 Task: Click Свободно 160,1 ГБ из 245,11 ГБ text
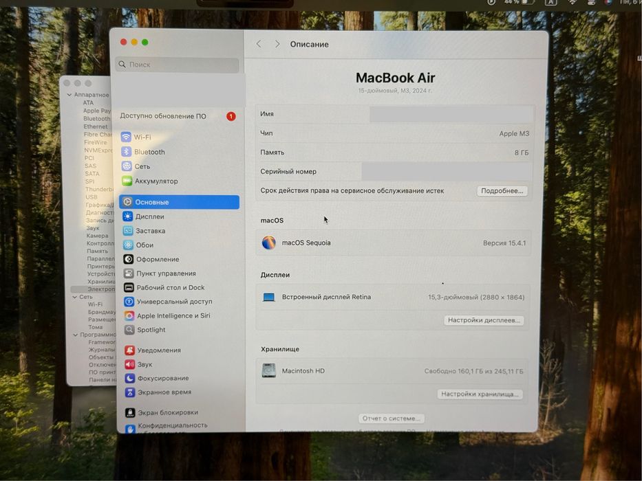473,371
